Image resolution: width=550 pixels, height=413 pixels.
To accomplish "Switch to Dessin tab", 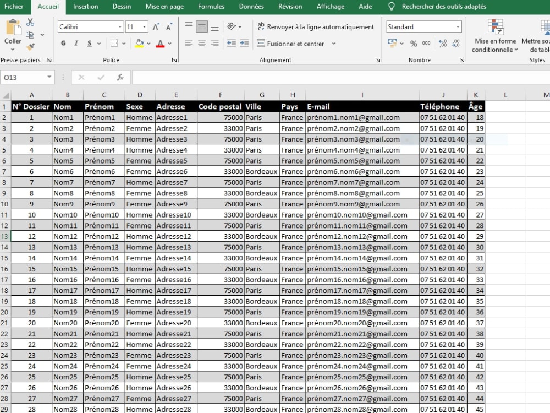I will click(122, 6).
